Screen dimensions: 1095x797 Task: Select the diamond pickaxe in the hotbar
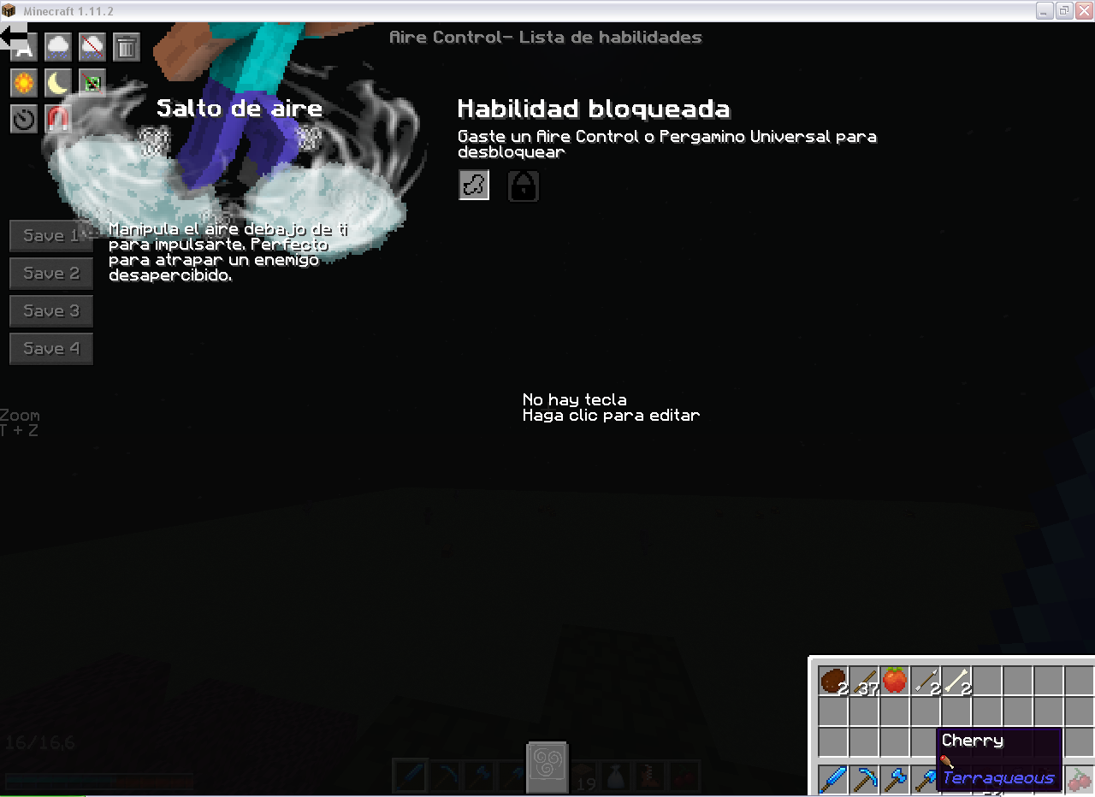click(x=444, y=776)
